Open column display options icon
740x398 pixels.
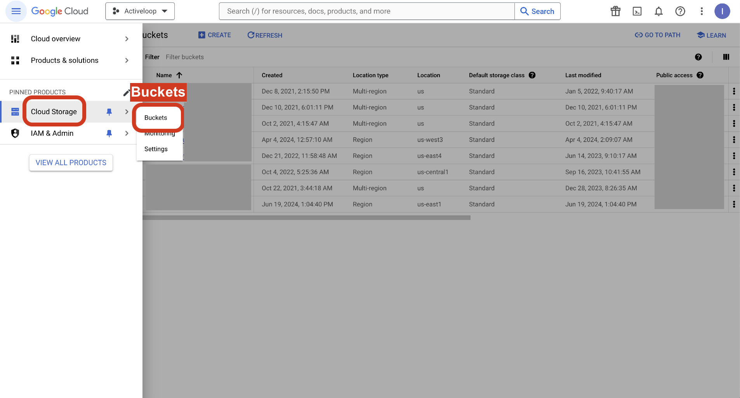pyautogui.click(x=726, y=57)
